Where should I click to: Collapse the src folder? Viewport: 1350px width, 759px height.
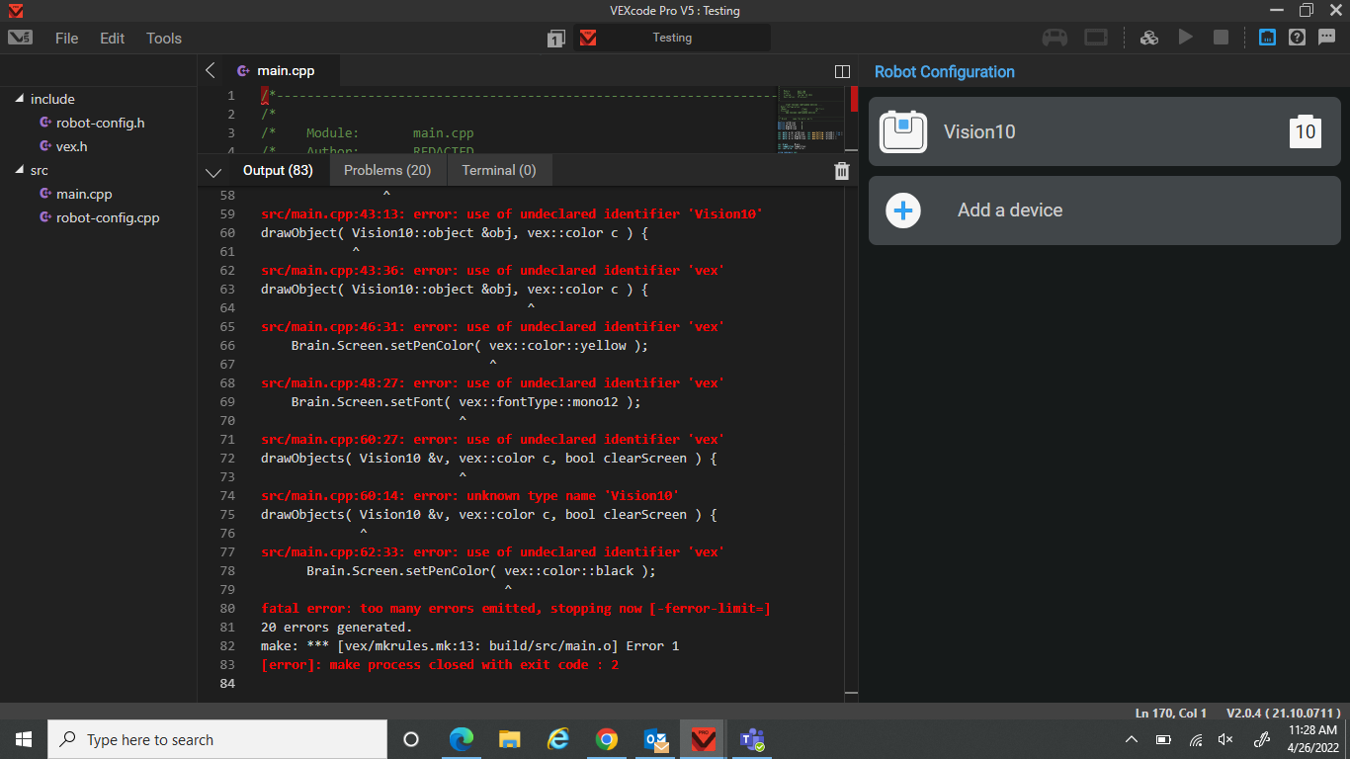point(20,170)
